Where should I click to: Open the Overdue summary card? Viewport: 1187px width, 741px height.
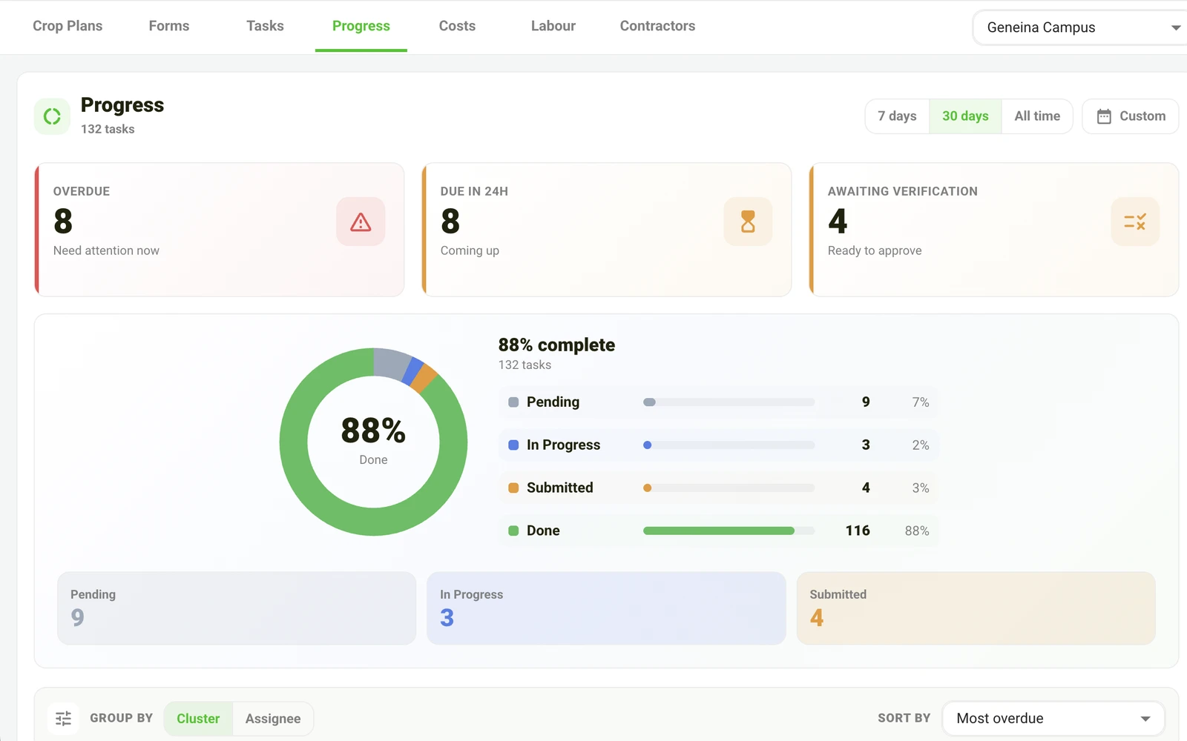pyautogui.click(x=220, y=230)
